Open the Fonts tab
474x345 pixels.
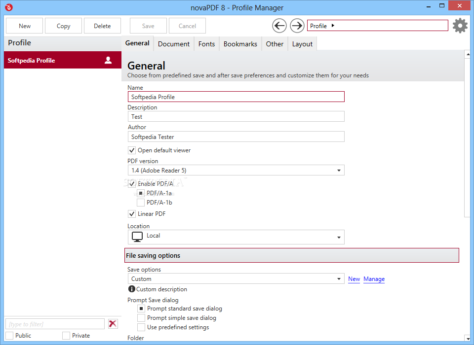[206, 44]
